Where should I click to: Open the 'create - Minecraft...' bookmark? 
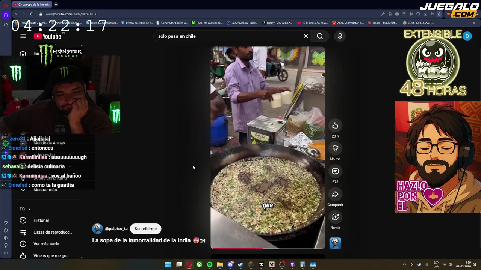click(x=382, y=23)
